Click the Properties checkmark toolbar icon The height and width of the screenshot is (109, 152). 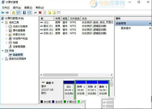pyautogui.click(x=45, y=13)
